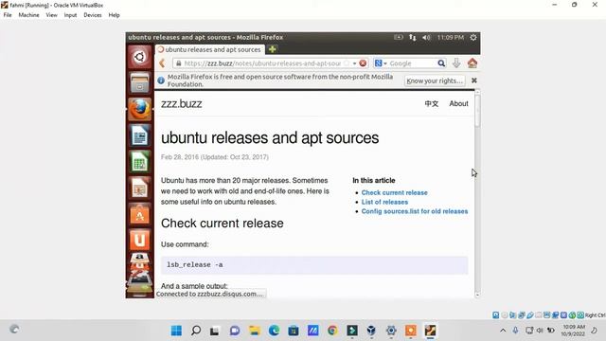Dismiss the Mozilla info notification bar
The image size is (606, 341).
473,81
